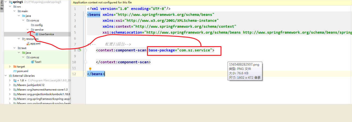The width and height of the screenshot is (352, 122).
Task: Click the 配置扫描包 comment on line 7
Action: click(x=119, y=44)
